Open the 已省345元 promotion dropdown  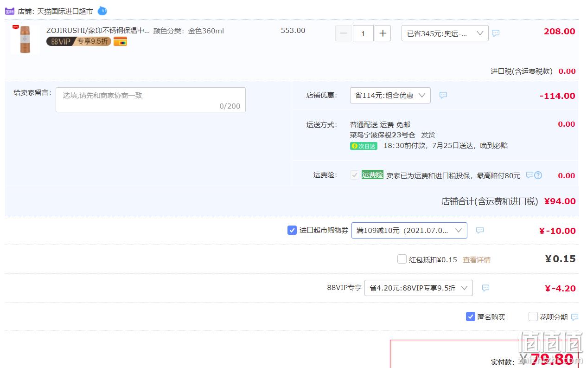(x=445, y=33)
